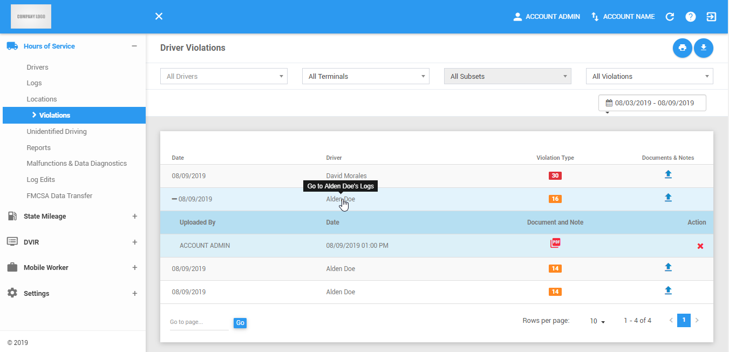The image size is (729, 352).
Task: Go to previous page arrow
Action: (x=671, y=320)
